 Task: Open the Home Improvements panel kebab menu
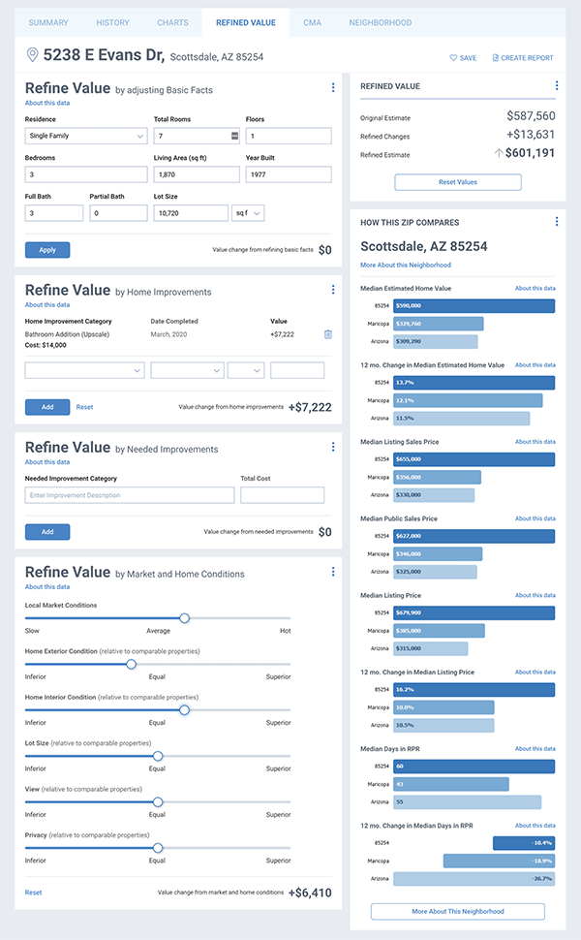333,290
